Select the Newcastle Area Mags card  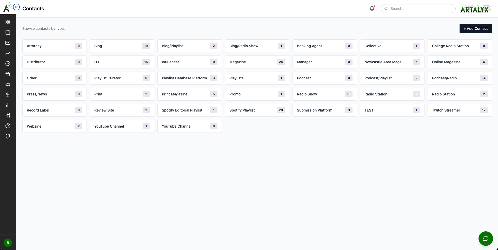click(x=392, y=62)
